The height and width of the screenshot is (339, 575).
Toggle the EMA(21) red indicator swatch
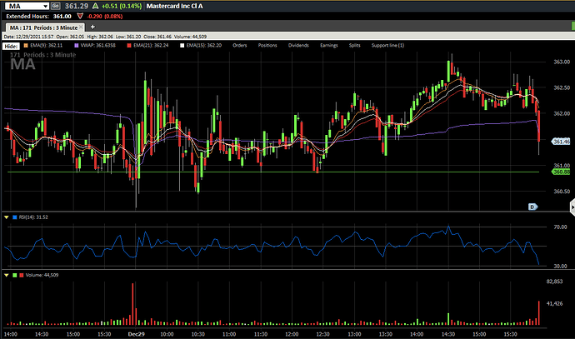pos(129,46)
